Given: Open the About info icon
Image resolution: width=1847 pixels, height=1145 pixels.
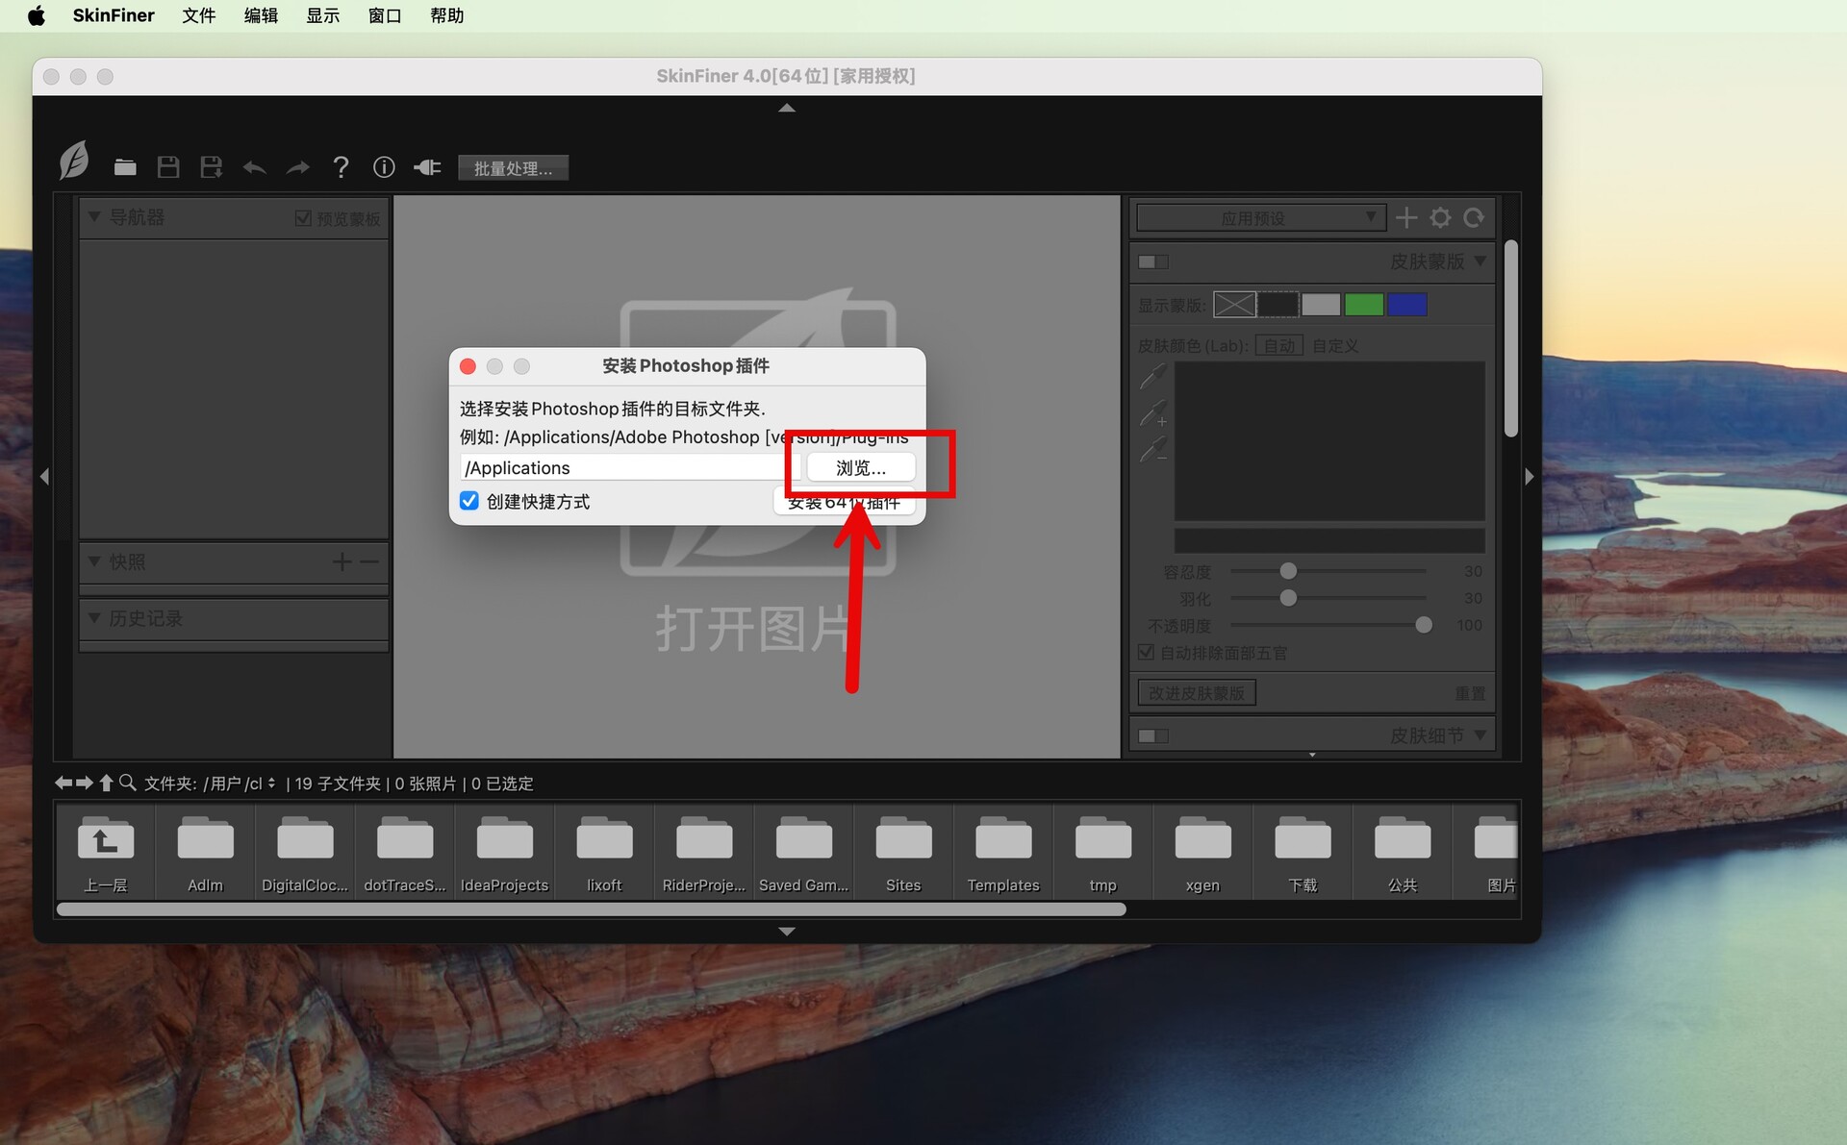Looking at the screenshot, I should tap(384, 167).
